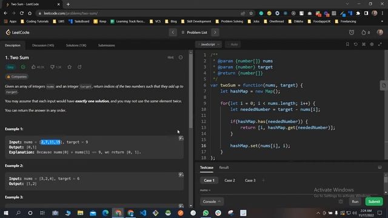Add a new test case plus icon

263,180
